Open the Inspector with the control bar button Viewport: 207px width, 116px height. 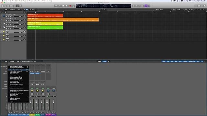pos(5,6)
